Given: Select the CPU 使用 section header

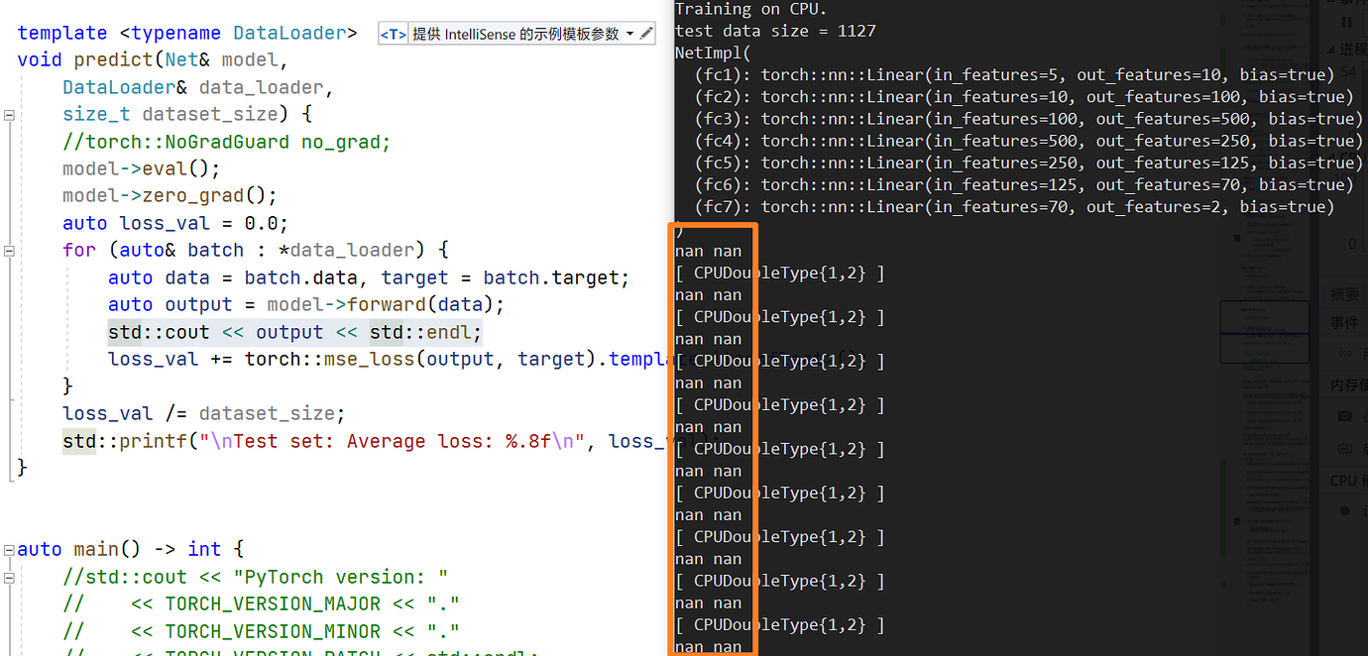Looking at the screenshot, I should (x=1344, y=481).
